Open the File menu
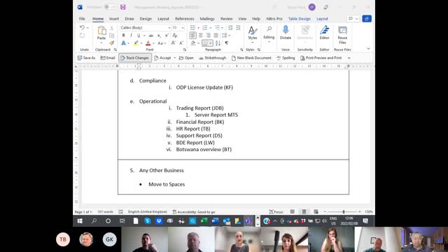Image resolution: width=448 pixels, height=252 pixels. (x=82, y=19)
